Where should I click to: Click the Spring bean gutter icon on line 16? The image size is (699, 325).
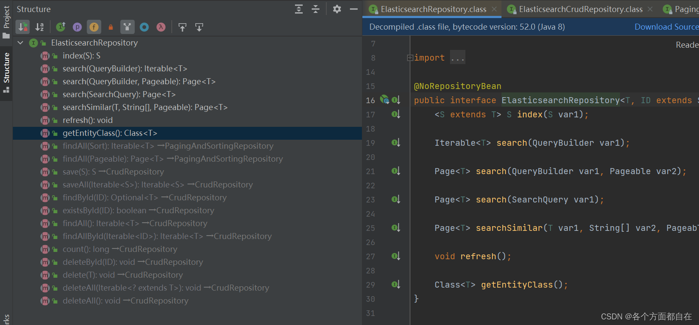(384, 100)
